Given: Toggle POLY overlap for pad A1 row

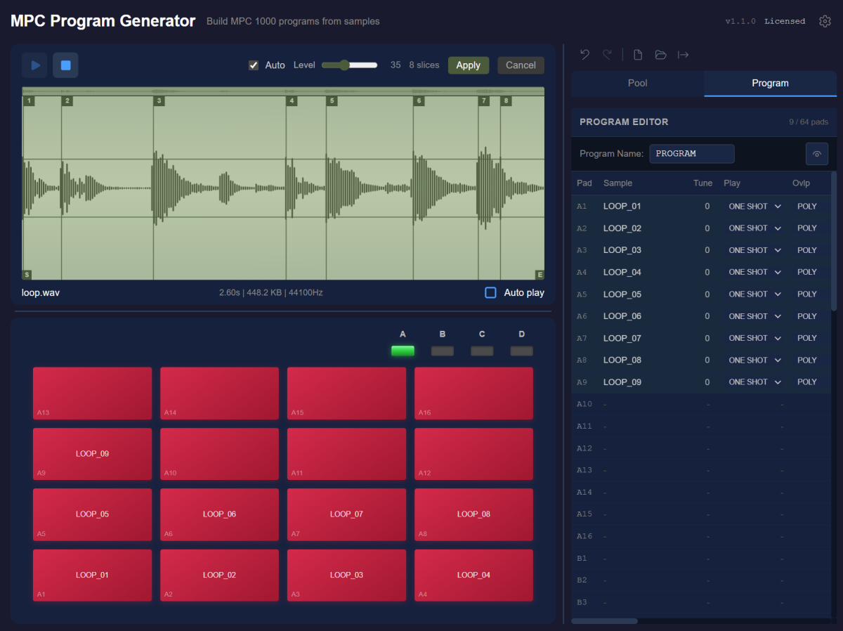Looking at the screenshot, I should tap(807, 207).
